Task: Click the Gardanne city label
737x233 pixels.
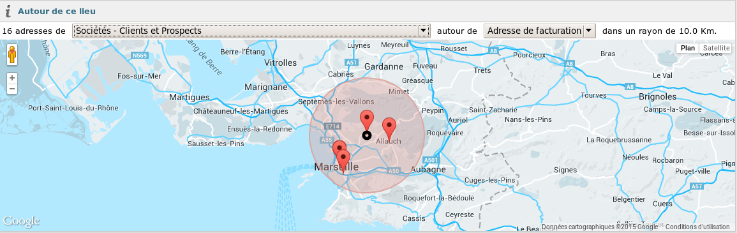Action: [x=383, y=66]
